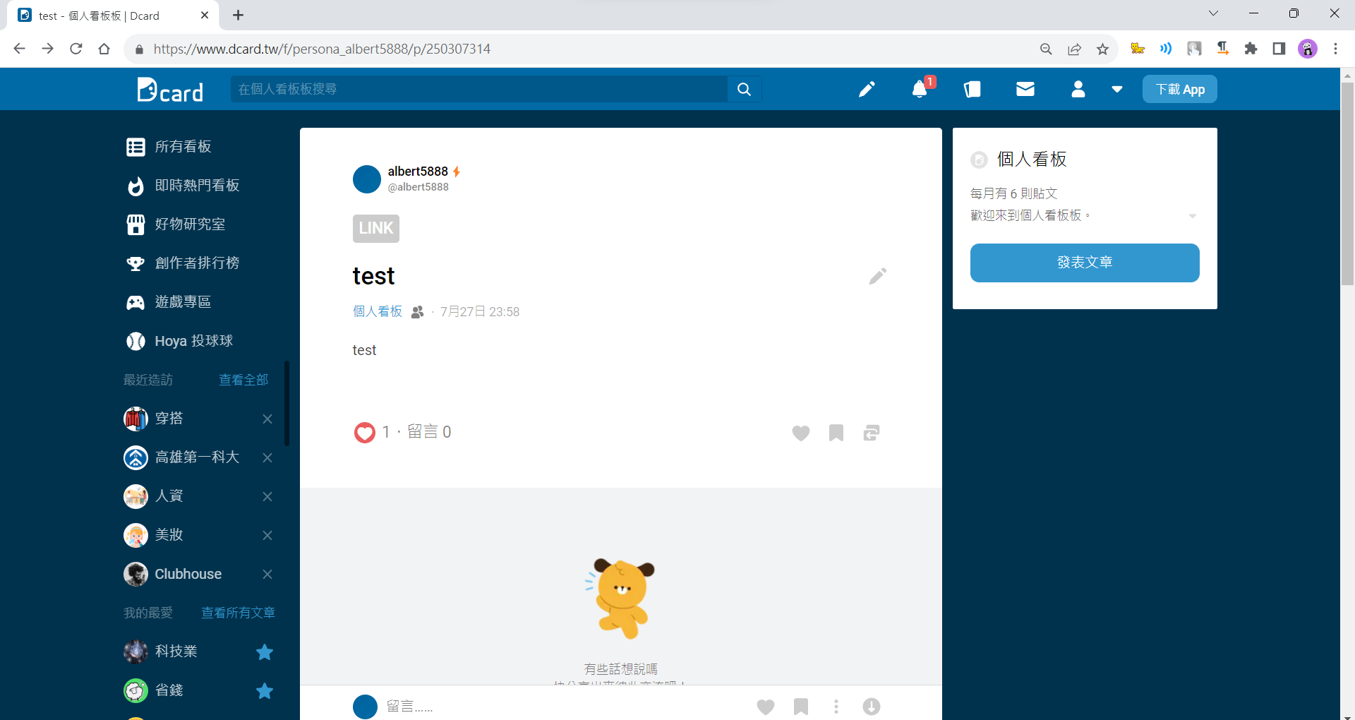Click the albert5888 username
Viewport: 1355px width, 720px height.
418,172
